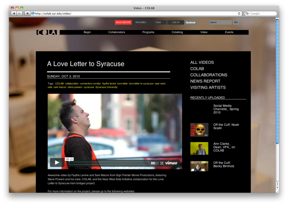Open Colablog in the main navigation
The image size is (288, 205).
tap(177, 32)
